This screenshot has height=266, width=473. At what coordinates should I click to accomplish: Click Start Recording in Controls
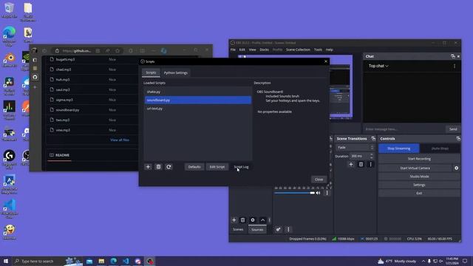pos(419,159)
